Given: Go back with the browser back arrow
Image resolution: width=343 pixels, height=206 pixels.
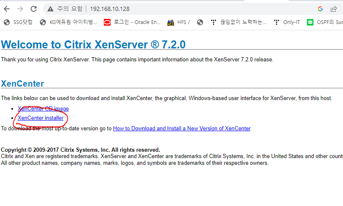Looking at the screenshot, I should 7,9.
